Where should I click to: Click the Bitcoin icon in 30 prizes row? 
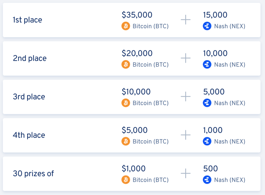pos(126,180)
